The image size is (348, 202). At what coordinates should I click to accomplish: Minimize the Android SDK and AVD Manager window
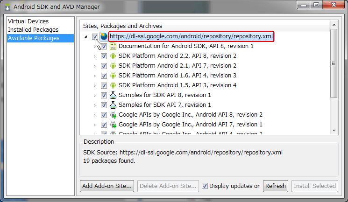(304, 5)
